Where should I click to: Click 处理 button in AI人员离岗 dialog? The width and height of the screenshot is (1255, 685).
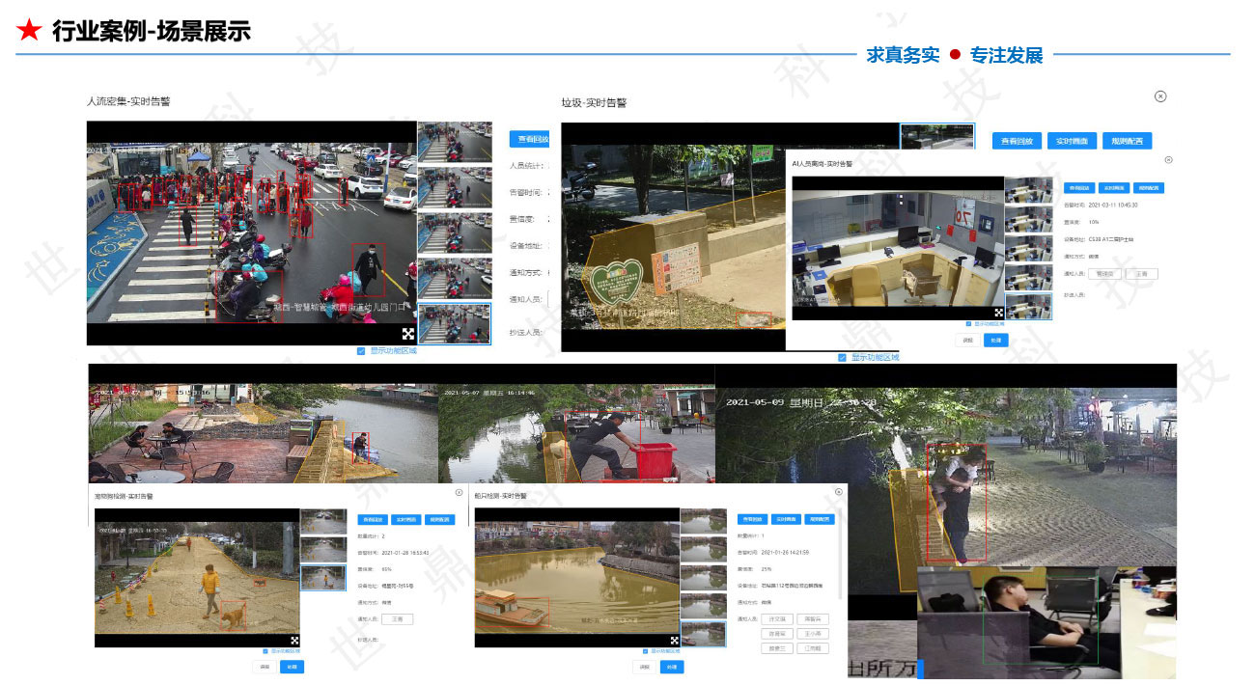coord(995,341)
